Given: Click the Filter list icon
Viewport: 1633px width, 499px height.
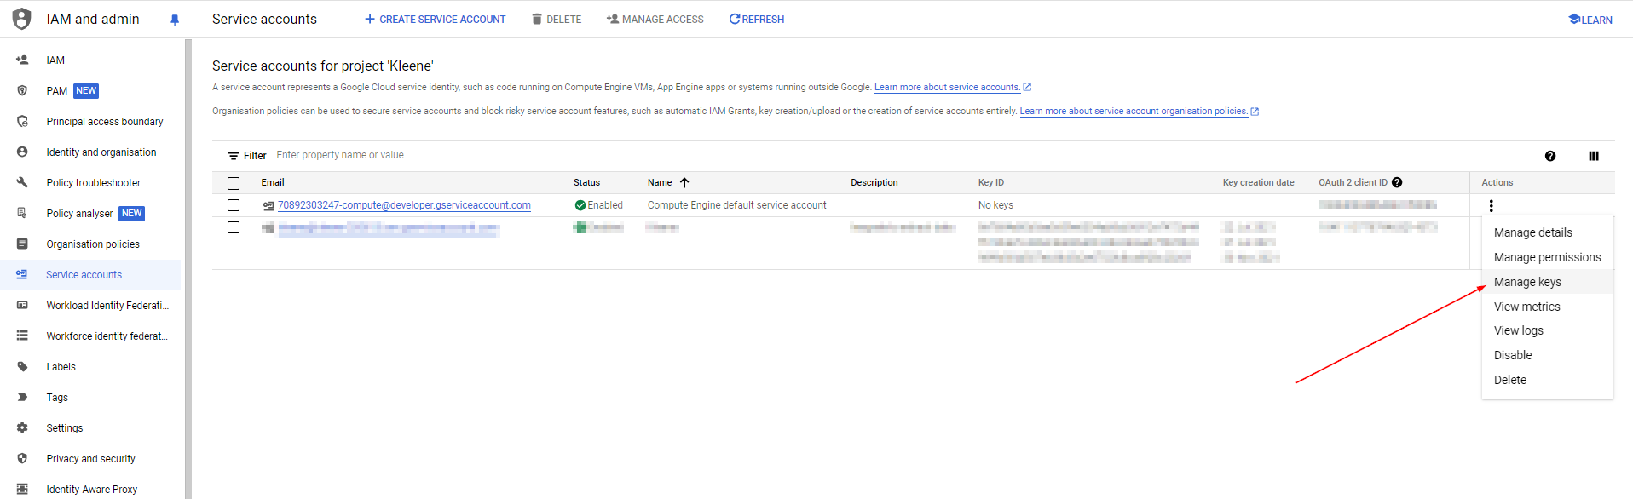Looking at the screenshot, I should click(233, 156).
